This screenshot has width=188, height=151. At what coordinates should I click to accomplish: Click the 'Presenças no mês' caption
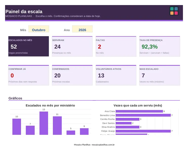(61, 53)
